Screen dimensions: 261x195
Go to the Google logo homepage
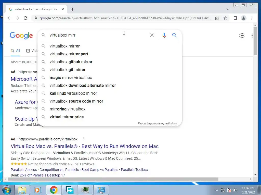[x=21, y=36]
